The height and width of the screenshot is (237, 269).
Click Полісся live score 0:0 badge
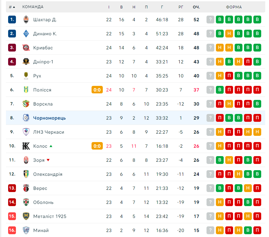97,90
